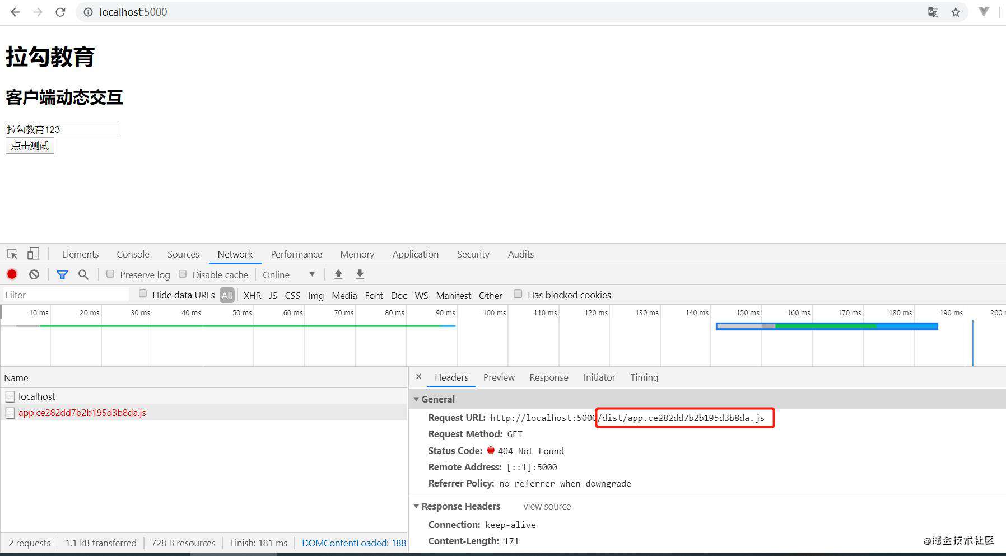Filter by Doc requests
Viewport: 1006px width, 556px height.
399,295
